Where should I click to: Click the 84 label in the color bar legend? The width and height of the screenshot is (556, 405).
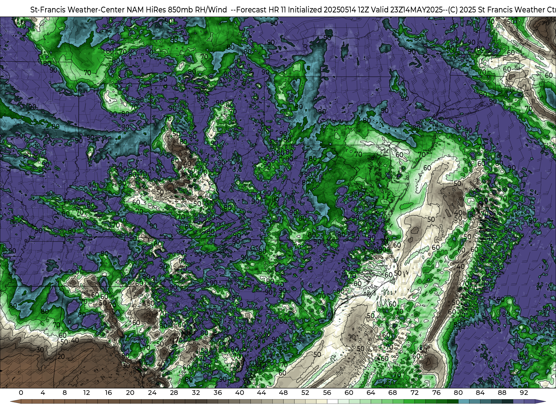[480, 393]
